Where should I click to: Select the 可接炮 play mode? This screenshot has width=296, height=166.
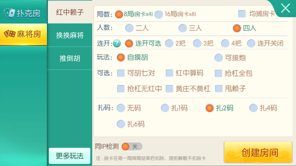219,58
